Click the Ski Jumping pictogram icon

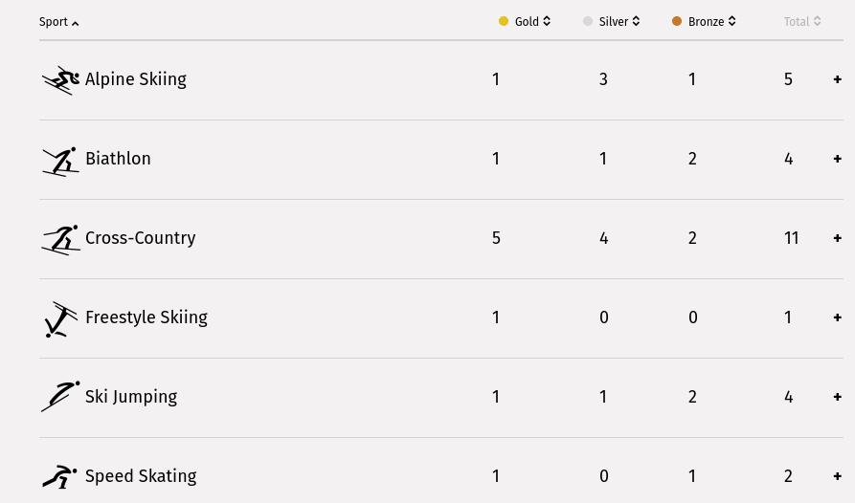coord(60,397)
